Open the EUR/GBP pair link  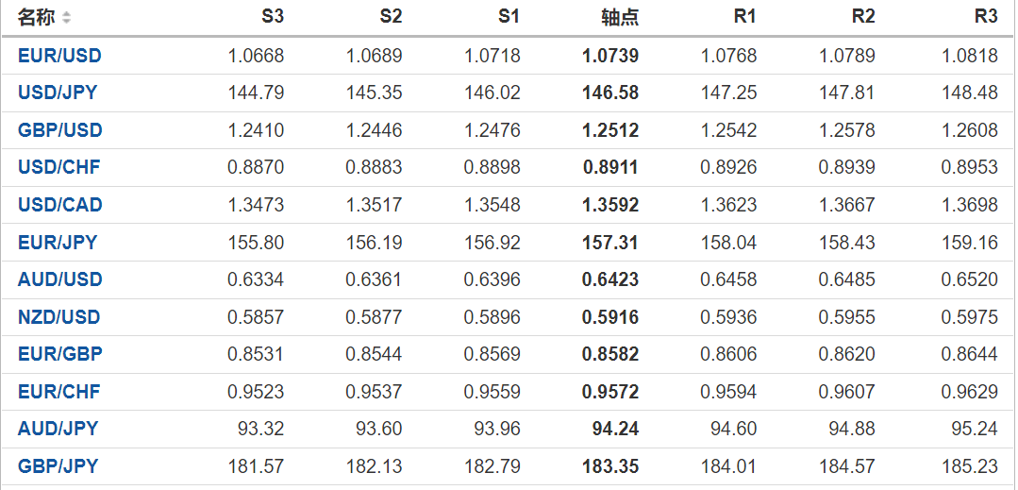click(59, 354)
